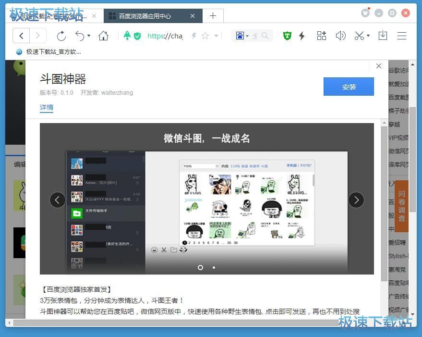Screen dimensions: 422x337
Task: Bookmark this page with the star icon
Action: (x=205, y=36)
